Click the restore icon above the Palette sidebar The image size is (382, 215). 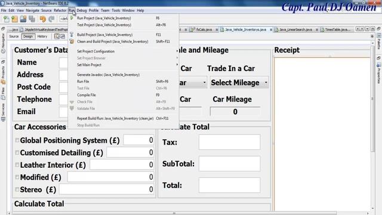click(378, 29)
